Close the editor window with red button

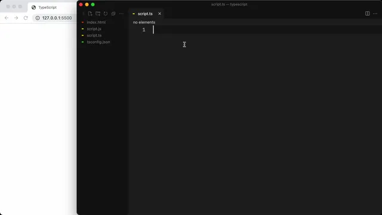[x=81, y=4]
